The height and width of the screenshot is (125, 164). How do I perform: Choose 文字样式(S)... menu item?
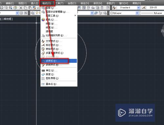tap(59, 41)
